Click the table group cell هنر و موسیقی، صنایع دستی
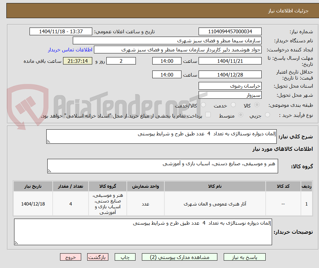The width and height of the screenshot is (319, 268). pos(108,204)
